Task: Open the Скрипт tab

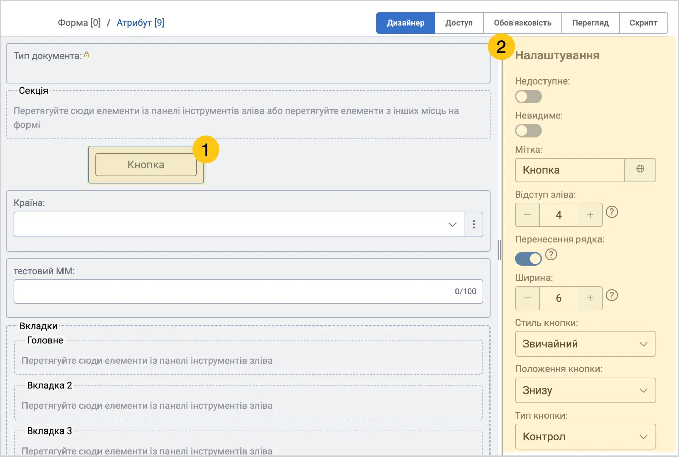Action: 643,23
